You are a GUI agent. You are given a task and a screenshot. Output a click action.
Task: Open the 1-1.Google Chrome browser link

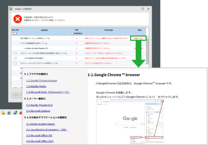[x=42, y=81]
